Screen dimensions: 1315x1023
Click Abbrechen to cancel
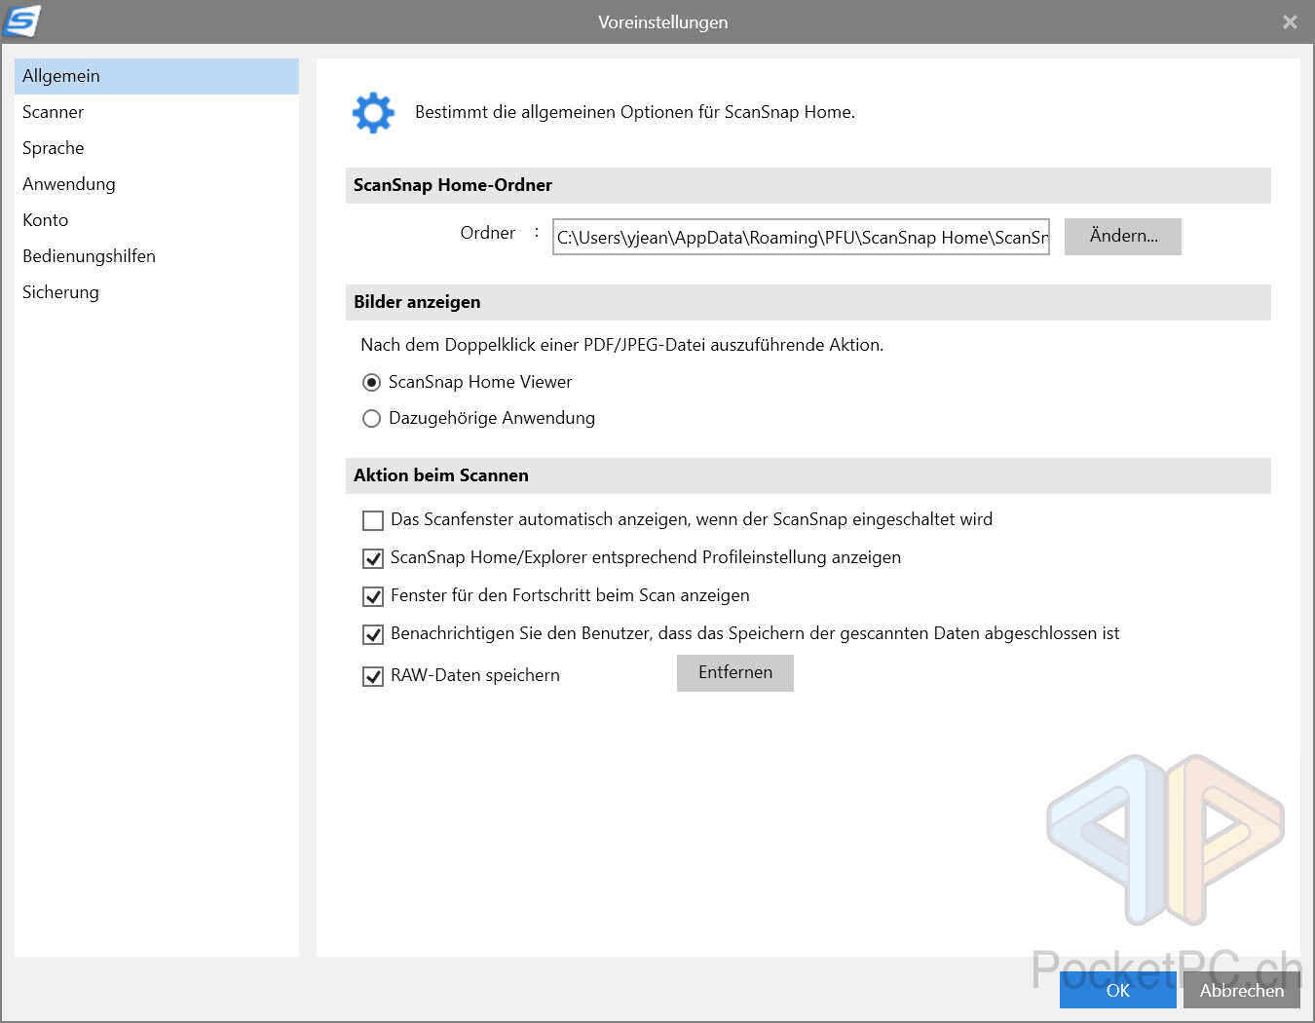tap(1242, 990)
